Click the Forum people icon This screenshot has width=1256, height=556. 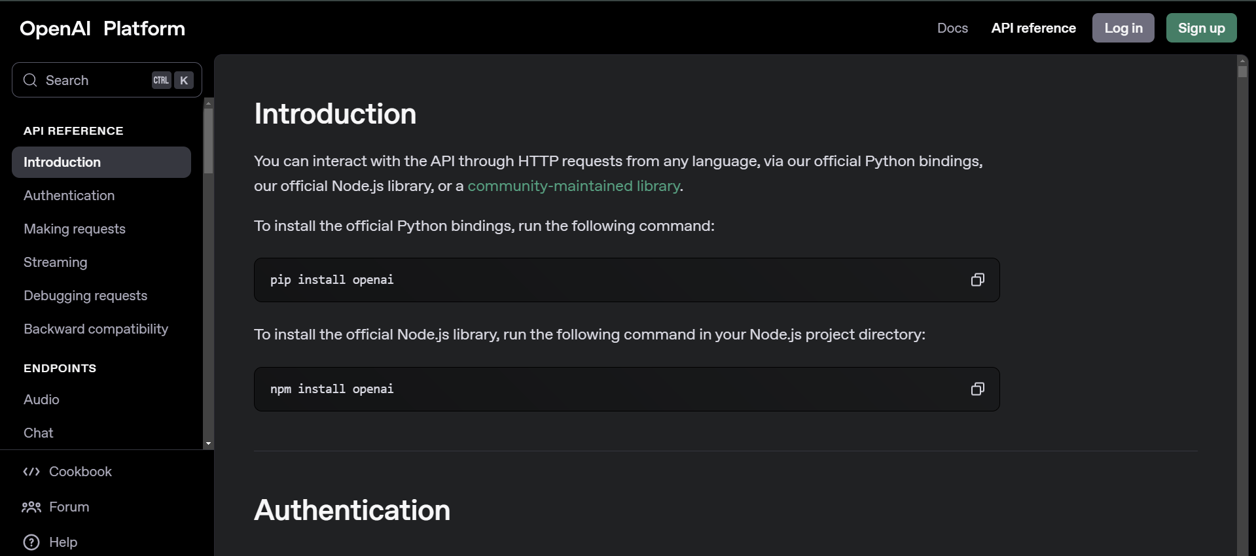click(31, 507)
